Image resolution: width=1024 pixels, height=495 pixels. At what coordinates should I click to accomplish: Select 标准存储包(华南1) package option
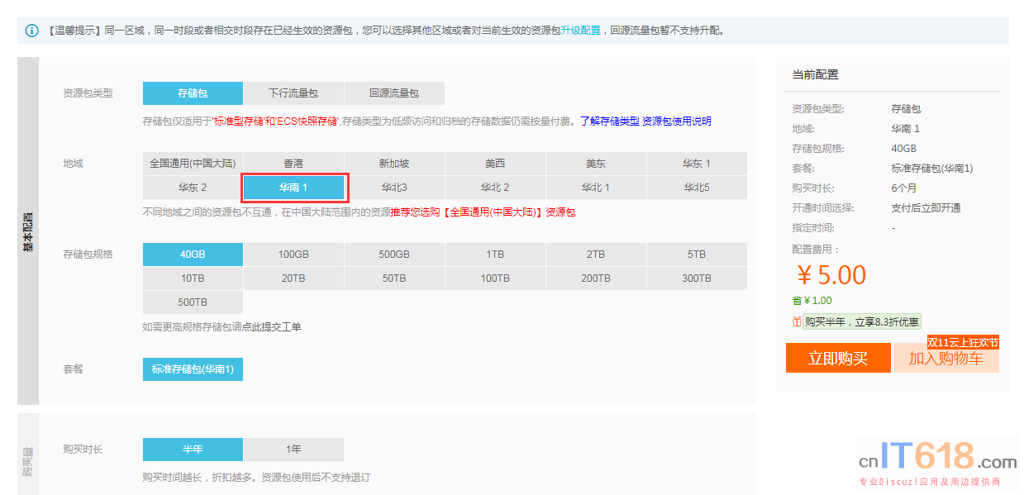(x=193, y=369)
